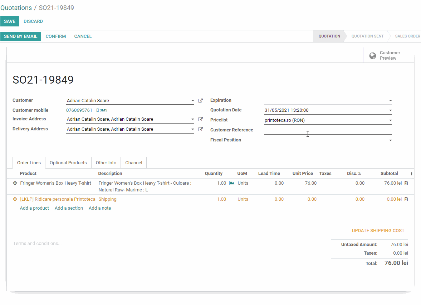
Task: Open Invoice Address external link icon
Action: 200,119
